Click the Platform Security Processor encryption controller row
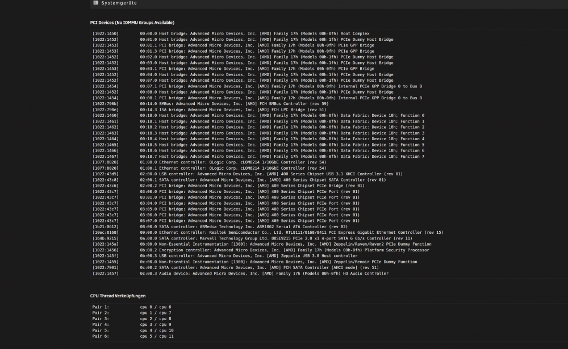568x349 pixels. click(x=261, y=250)
